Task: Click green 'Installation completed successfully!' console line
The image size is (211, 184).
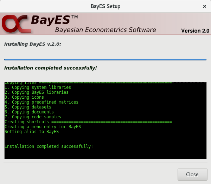Action: click(x=49, y=146)
